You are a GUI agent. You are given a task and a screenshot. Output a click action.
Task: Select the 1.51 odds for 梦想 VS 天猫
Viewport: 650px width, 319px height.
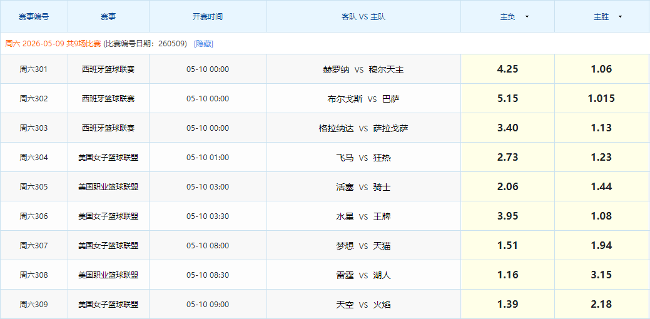point(508,246)
